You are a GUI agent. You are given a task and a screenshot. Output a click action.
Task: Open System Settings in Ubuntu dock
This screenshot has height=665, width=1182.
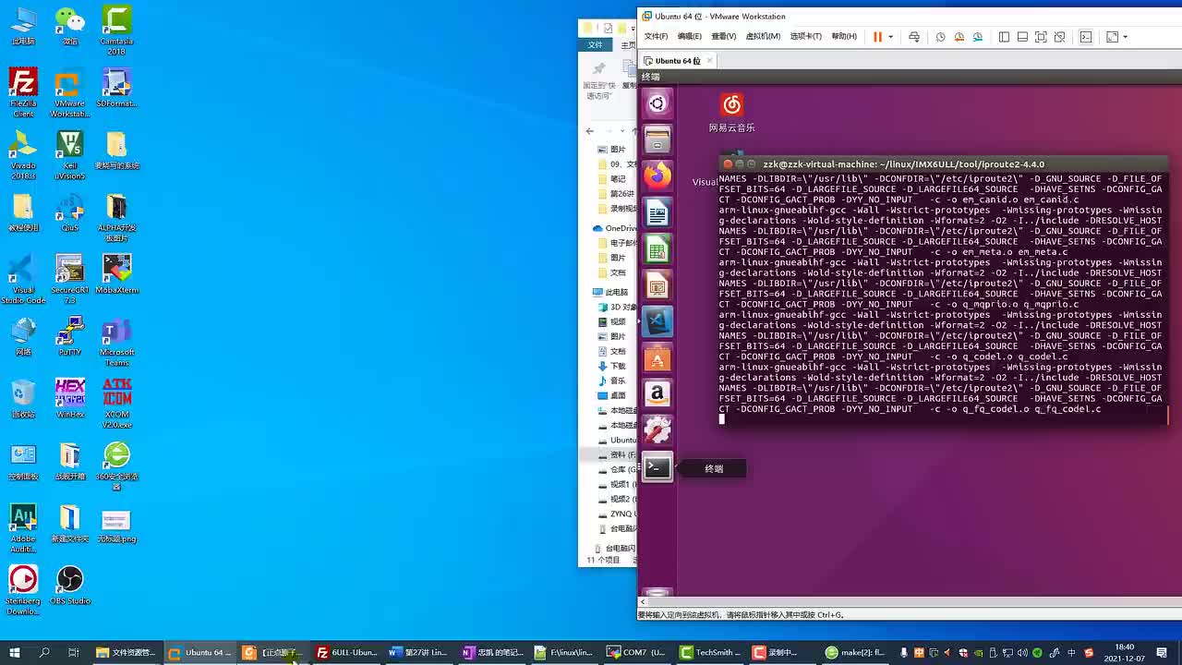pyautogui.click(x=657, y=430)
